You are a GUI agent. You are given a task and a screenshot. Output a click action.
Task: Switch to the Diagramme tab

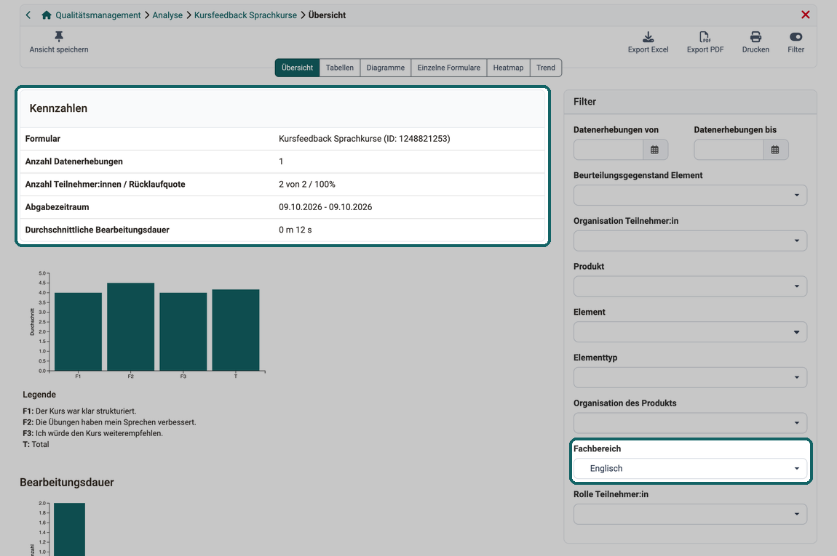386,68
